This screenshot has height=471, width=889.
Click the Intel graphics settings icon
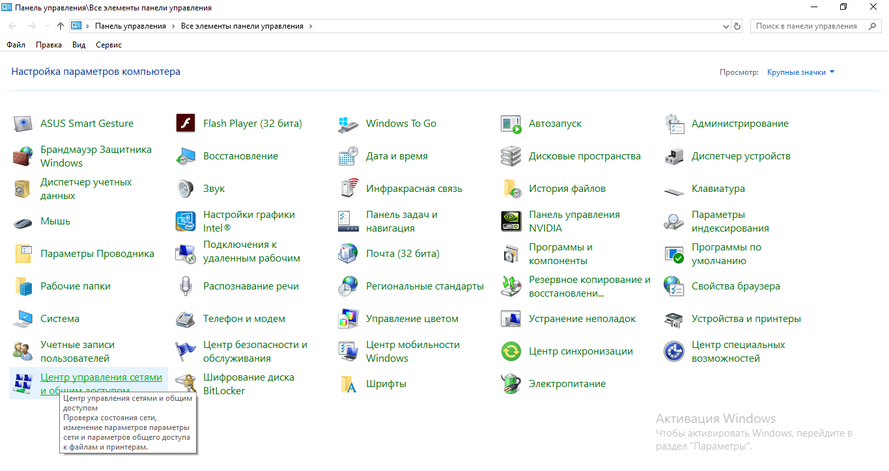(186, 221)
